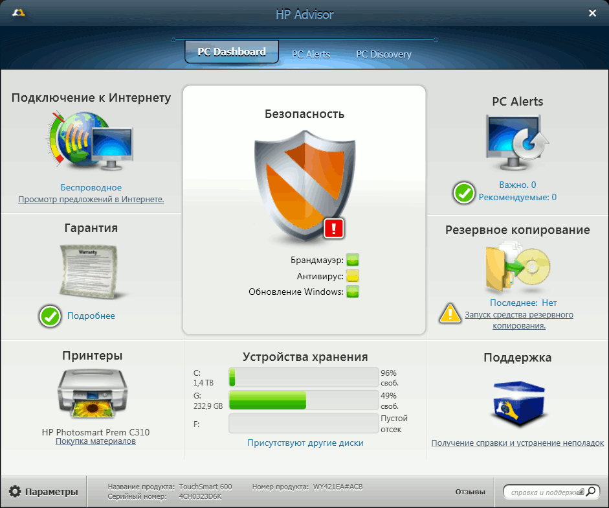The image size is (609, 508).
Task: Close the HP Advisor window
Action: pyautogui.click(x=592, y=13)
